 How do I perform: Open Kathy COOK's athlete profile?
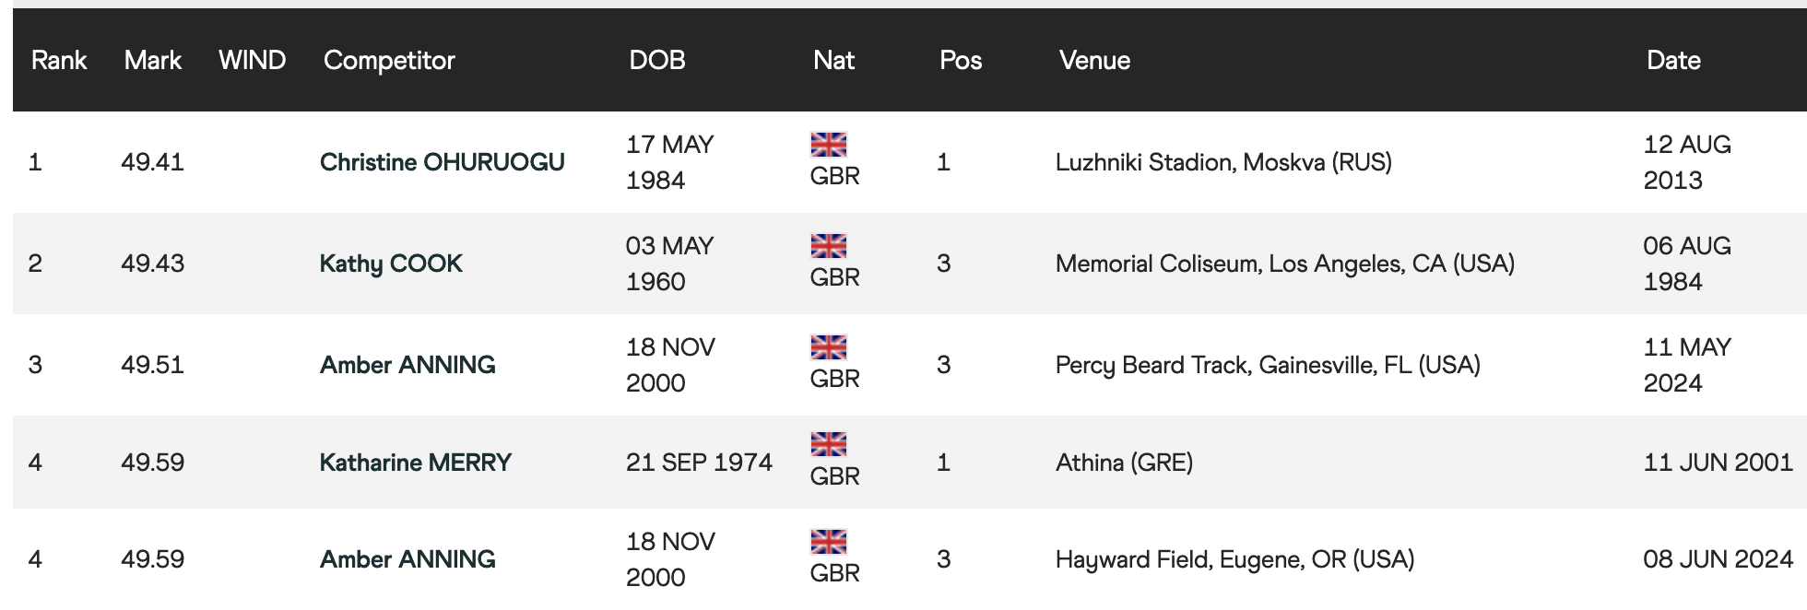(391, 264)
